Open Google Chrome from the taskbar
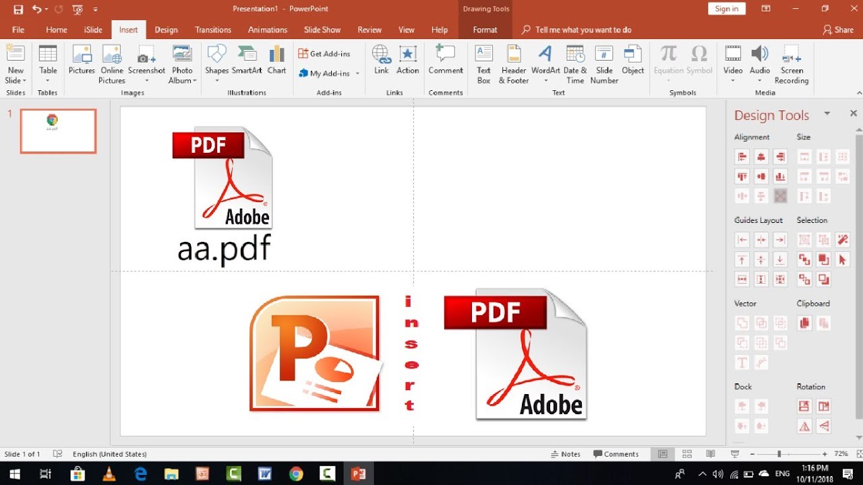Image resolution: width=863 pixels, height=485 pixels. (x=296, y=474)
